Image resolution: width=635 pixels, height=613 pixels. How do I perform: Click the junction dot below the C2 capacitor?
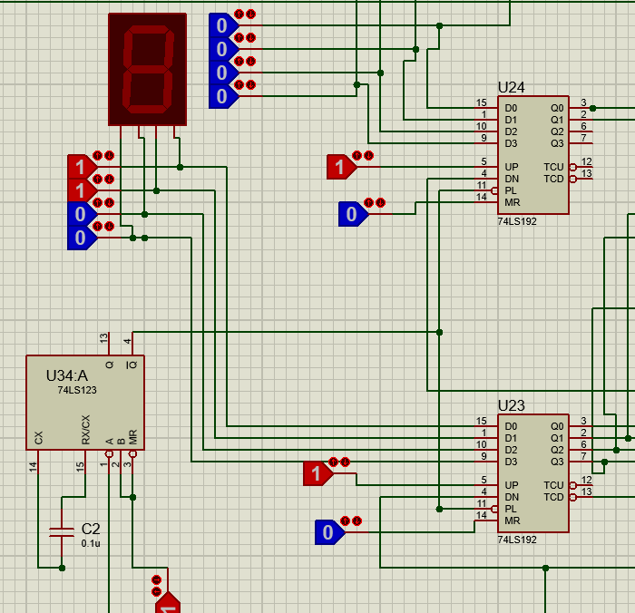click(62, 568)
